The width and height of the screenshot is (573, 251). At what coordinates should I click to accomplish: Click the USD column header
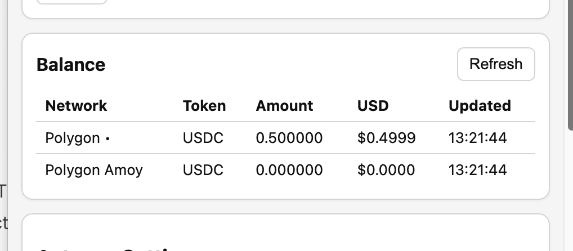(x=373, y=106)
